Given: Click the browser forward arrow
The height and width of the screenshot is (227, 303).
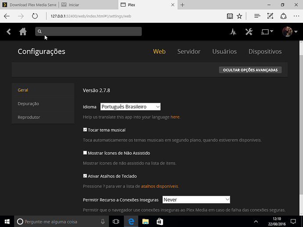Looking at the screenshot, I should click(21, 16).
